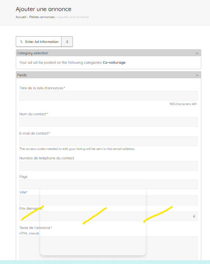The width and height of the screenshot is (210, 264).
Task: Click the Fields header bar
Action: 108,75
